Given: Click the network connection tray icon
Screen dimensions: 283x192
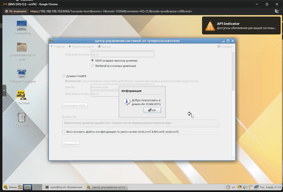Looking at the screenshot, I should point(256,187).
